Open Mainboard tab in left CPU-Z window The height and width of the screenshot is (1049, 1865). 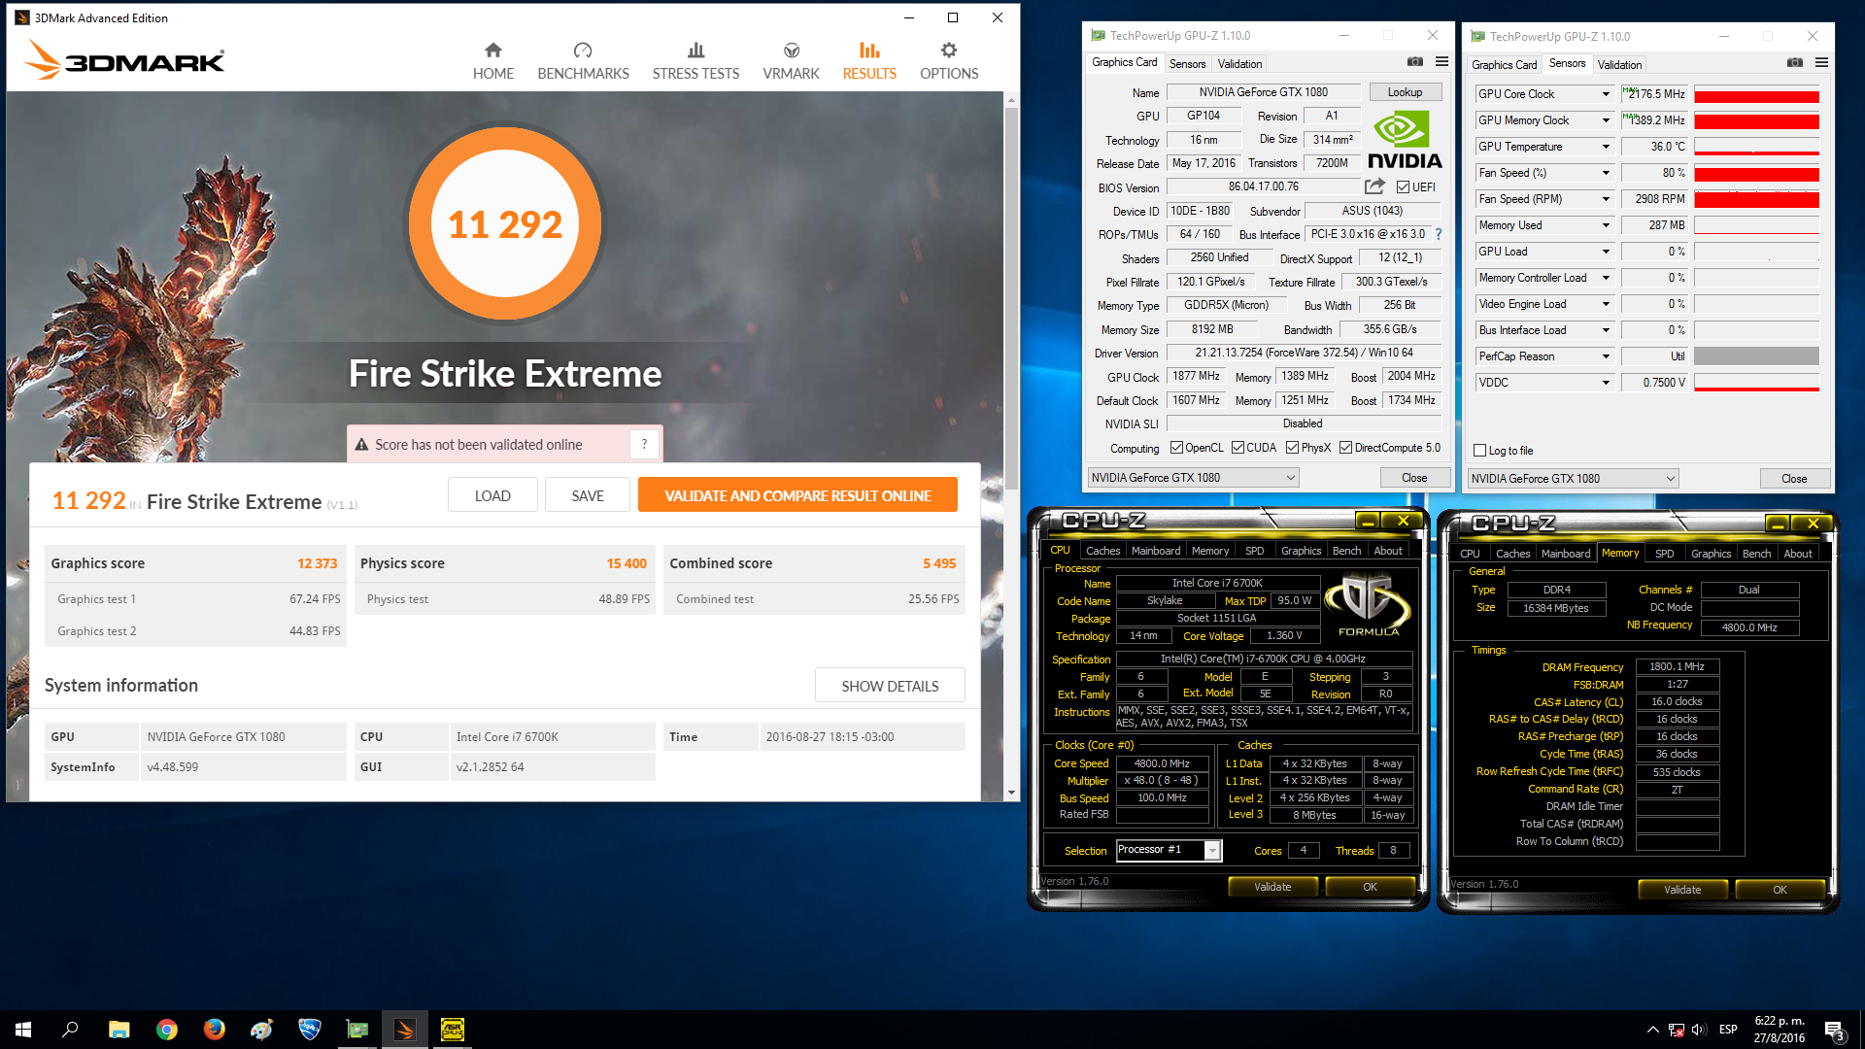(x=1155, y=551)
